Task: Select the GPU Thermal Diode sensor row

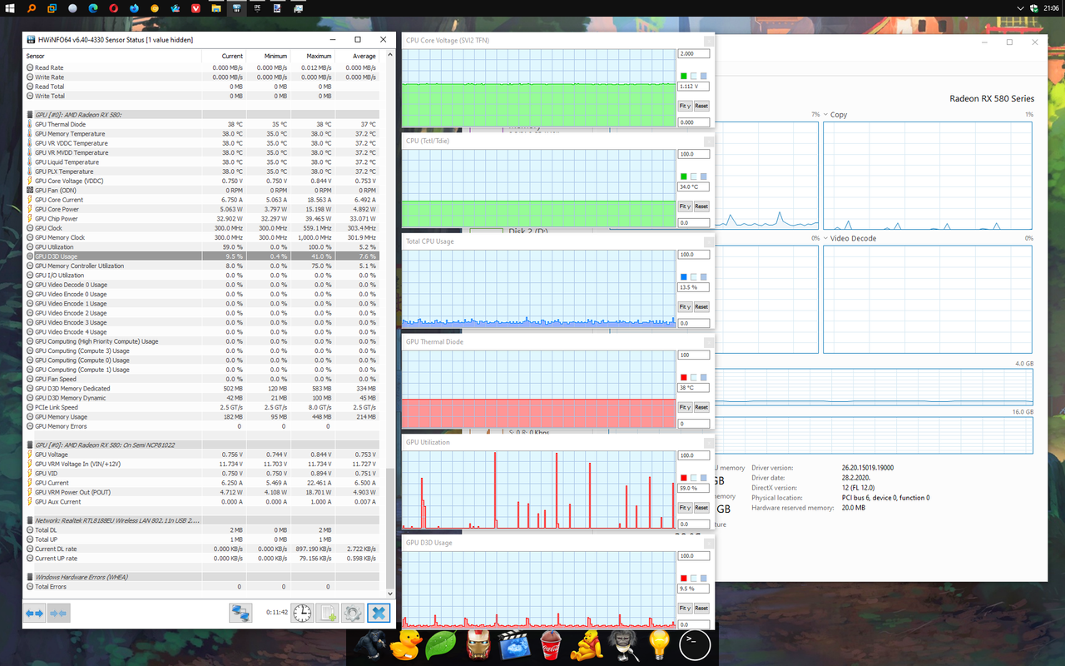Action: pyautogui.click(x=202, y=124)
